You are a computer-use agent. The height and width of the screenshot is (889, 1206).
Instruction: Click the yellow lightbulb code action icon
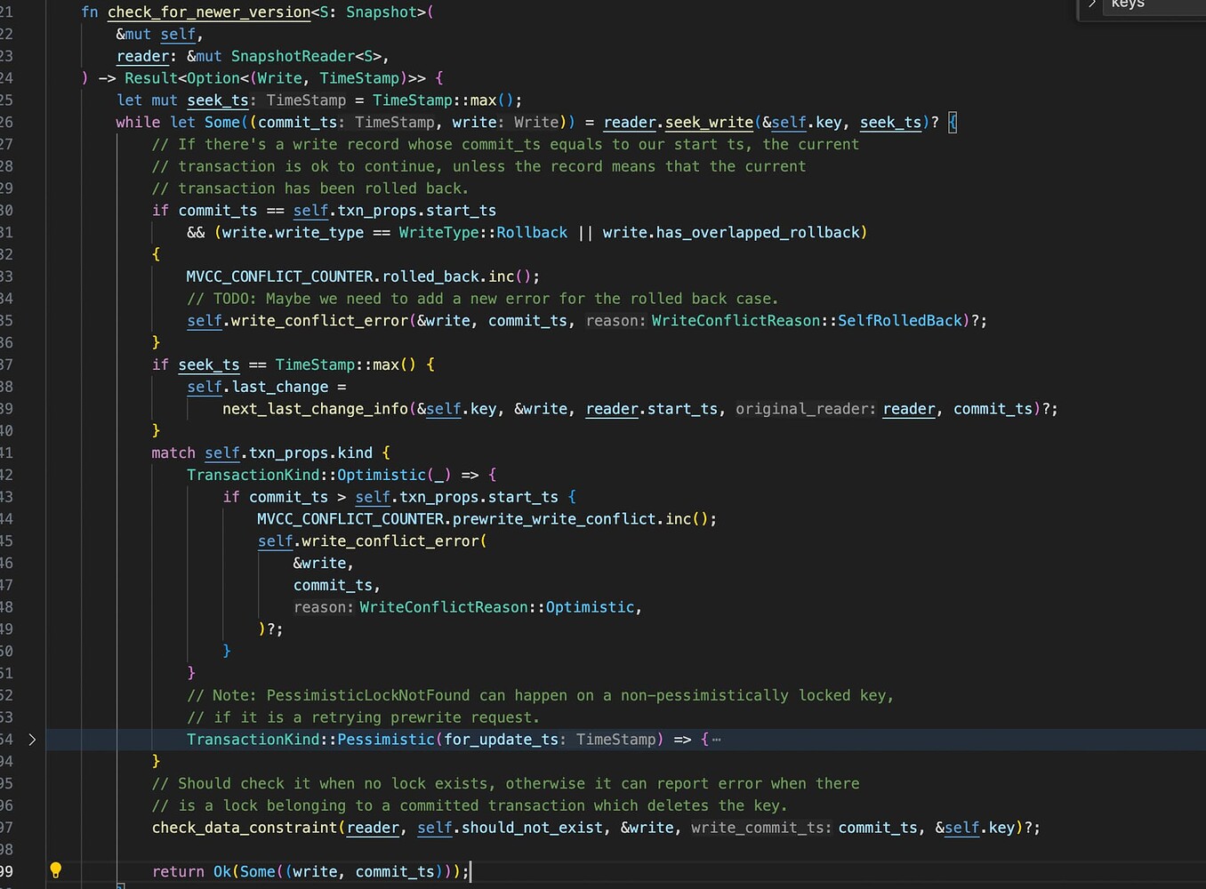[x=55, y=870]
